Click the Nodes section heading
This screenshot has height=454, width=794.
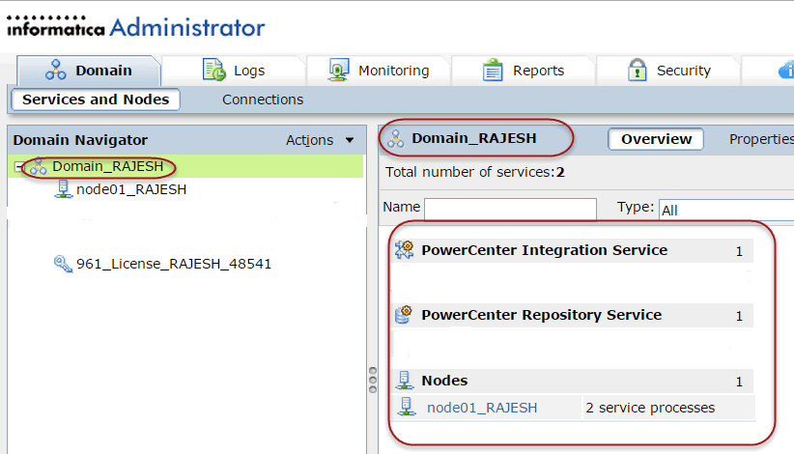click(444, 381)
